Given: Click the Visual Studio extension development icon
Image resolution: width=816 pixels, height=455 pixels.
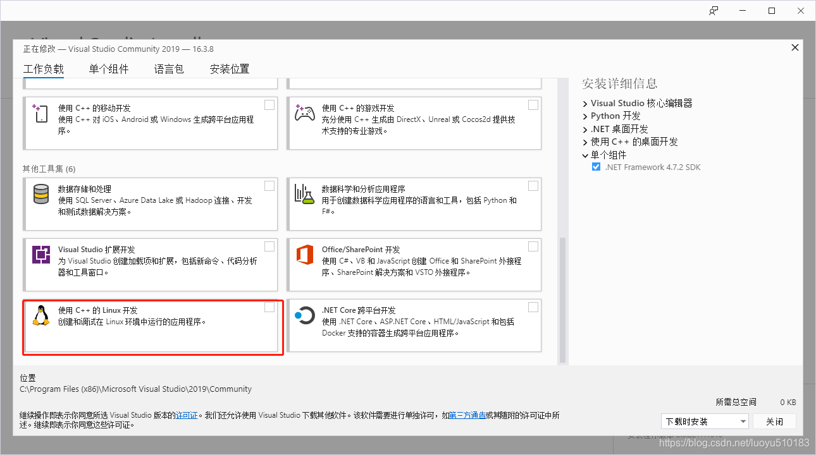Looking at the screenshot, I should (41, 255).
